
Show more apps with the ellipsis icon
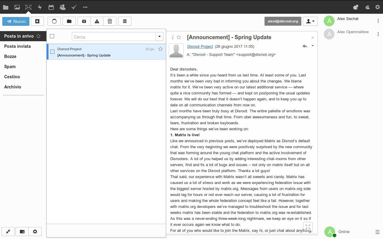pos(85,7)
